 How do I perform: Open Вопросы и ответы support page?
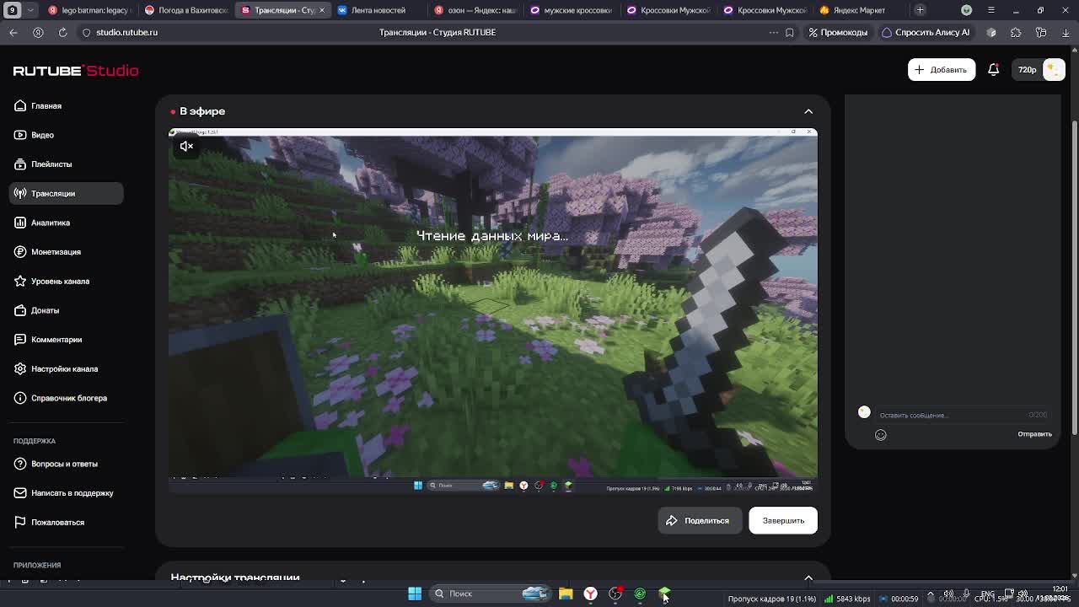(x=64, y=464)
